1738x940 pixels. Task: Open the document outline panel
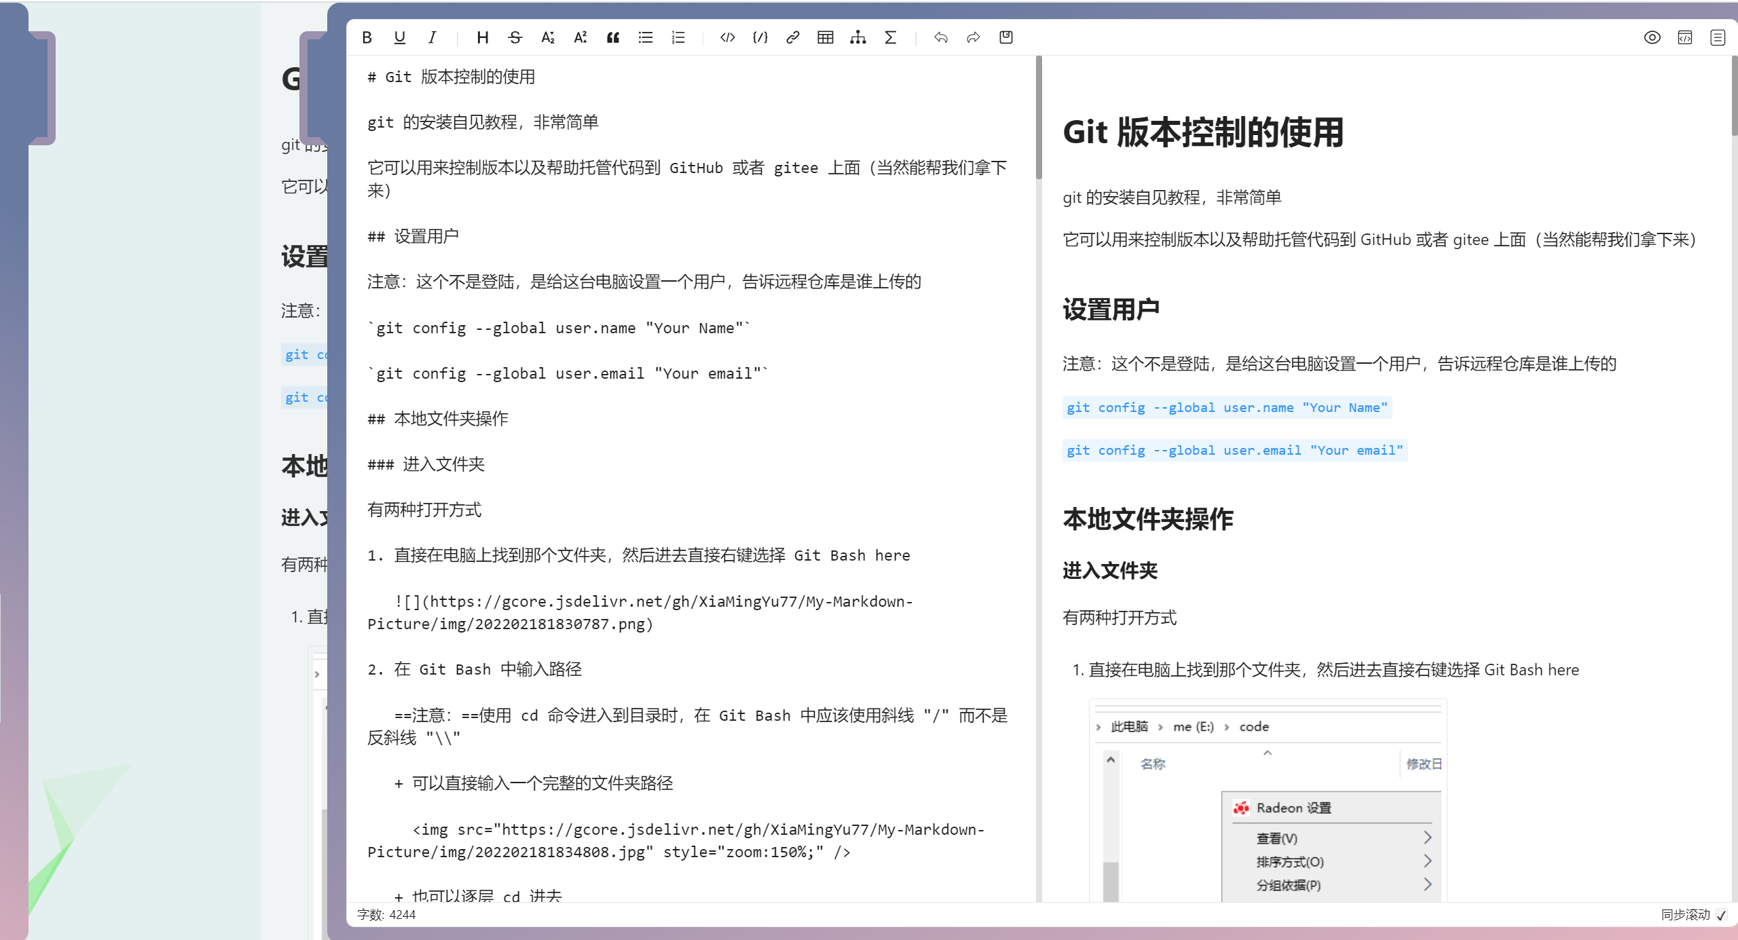click(1717, 37)
